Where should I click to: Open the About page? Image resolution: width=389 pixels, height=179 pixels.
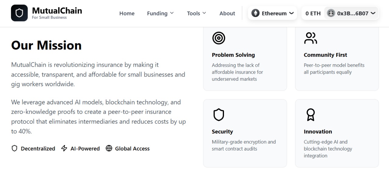point(227,13)
